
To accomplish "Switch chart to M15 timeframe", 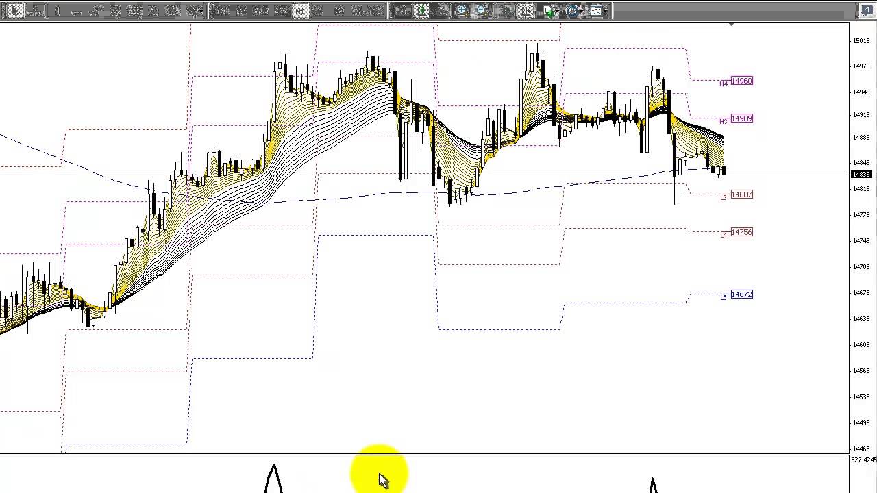I will [x=260, y=11].
